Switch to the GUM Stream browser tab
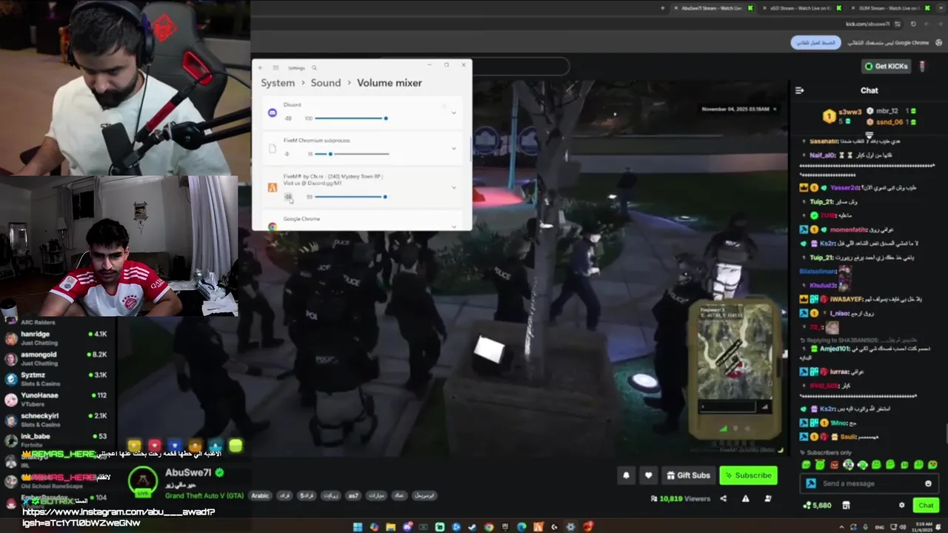 tap(889, 8)
